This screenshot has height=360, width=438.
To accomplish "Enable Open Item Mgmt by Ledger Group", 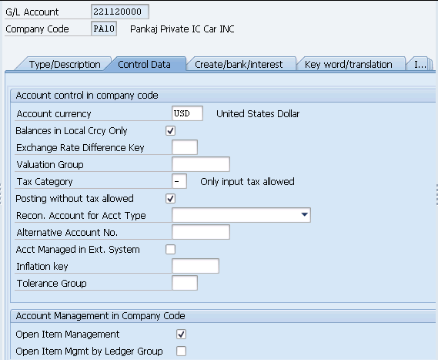I will 182,351.
